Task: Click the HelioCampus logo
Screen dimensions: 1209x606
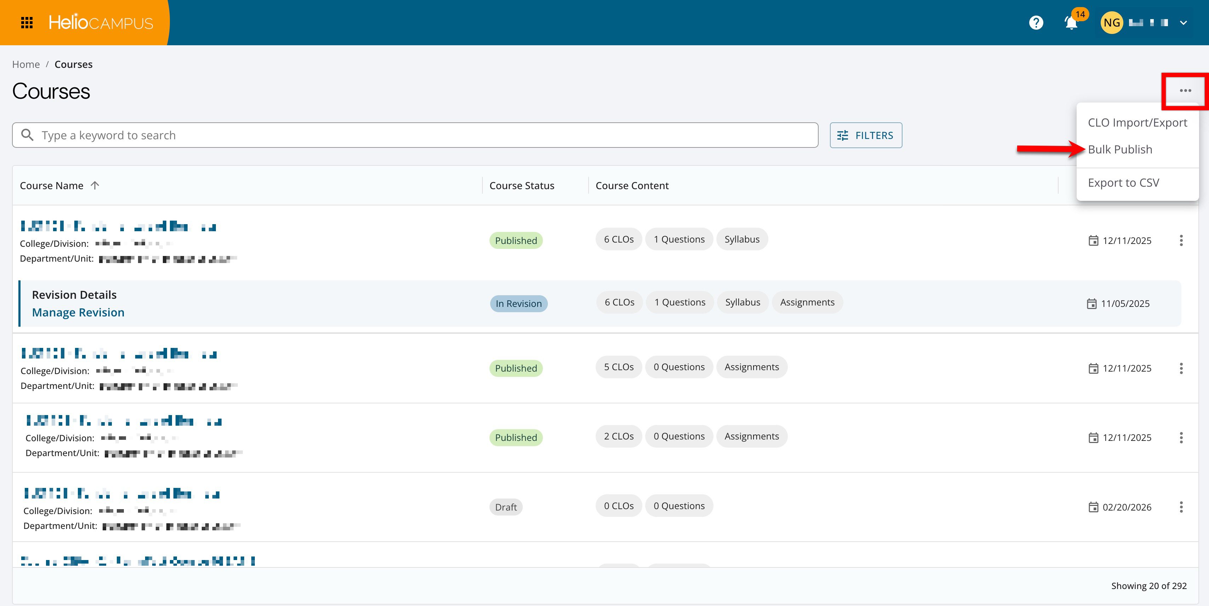Action: [101, 23]
